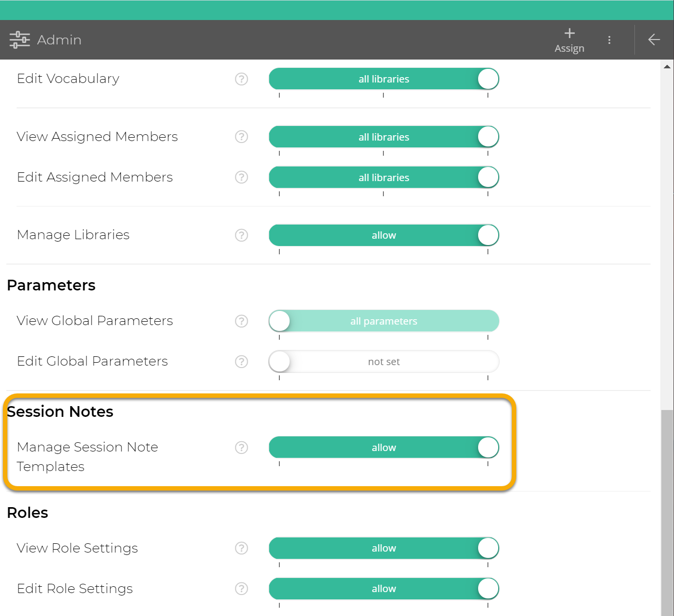Click help icon for Manage Session Note Templates

point(241,448)
